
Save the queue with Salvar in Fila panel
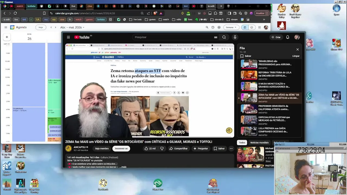tap(246, 56)
